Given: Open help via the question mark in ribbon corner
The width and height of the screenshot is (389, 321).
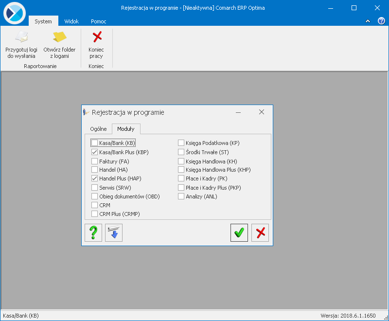Looking at the screenshot, I should (x=381, y=21).
